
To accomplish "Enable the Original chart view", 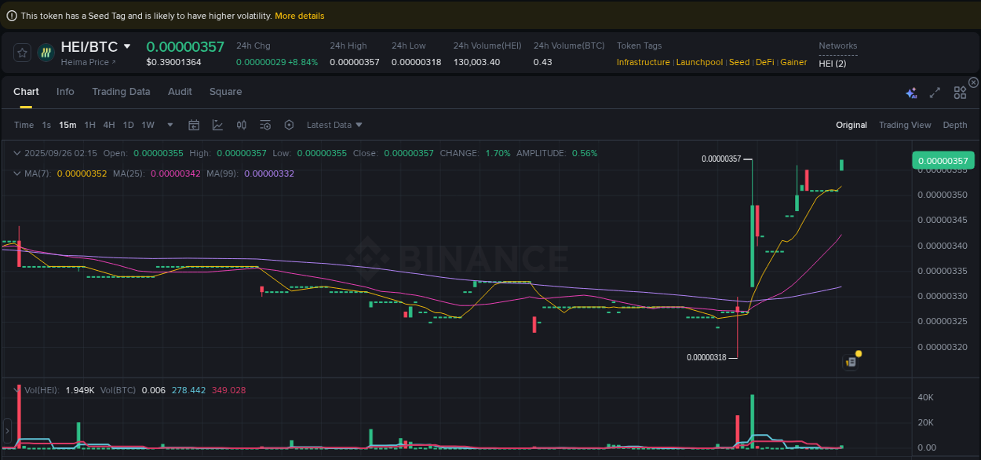I will (x=852, y=124).
